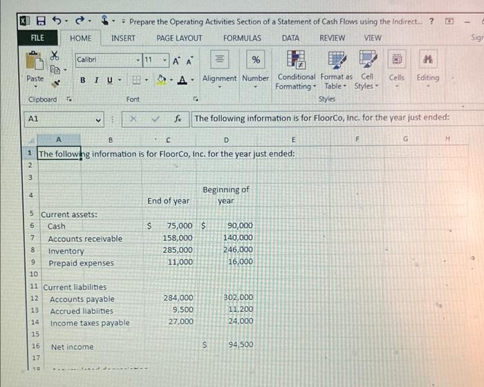Select cell with Cash end value 75,000
Image resolution: width=484 pixels, height=387 pixels.
click(x=169, y=226)
